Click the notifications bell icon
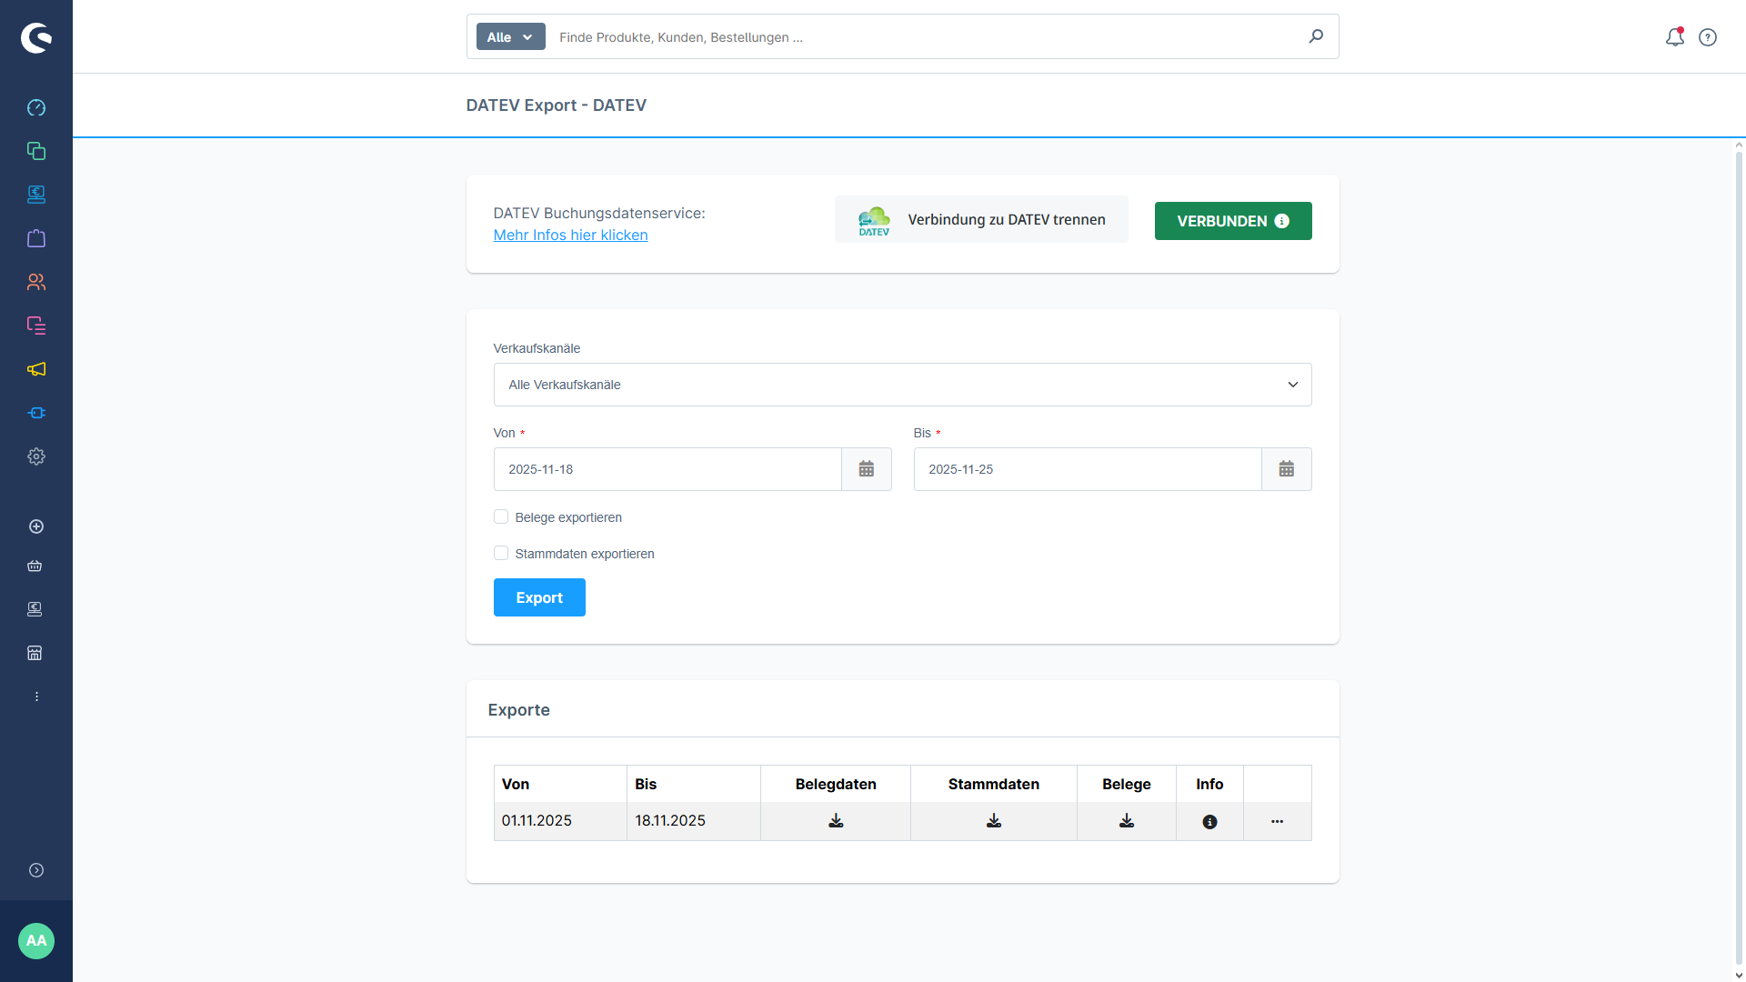Image resolution: width=1746 pixels, height=982 pixels. 1674,37
